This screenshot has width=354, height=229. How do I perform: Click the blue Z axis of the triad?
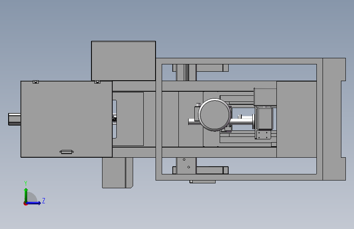(34, 203)
